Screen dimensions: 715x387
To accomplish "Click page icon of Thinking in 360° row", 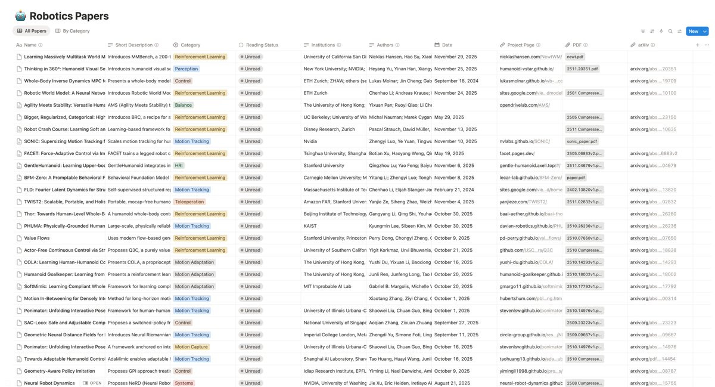I will (19, 69).
